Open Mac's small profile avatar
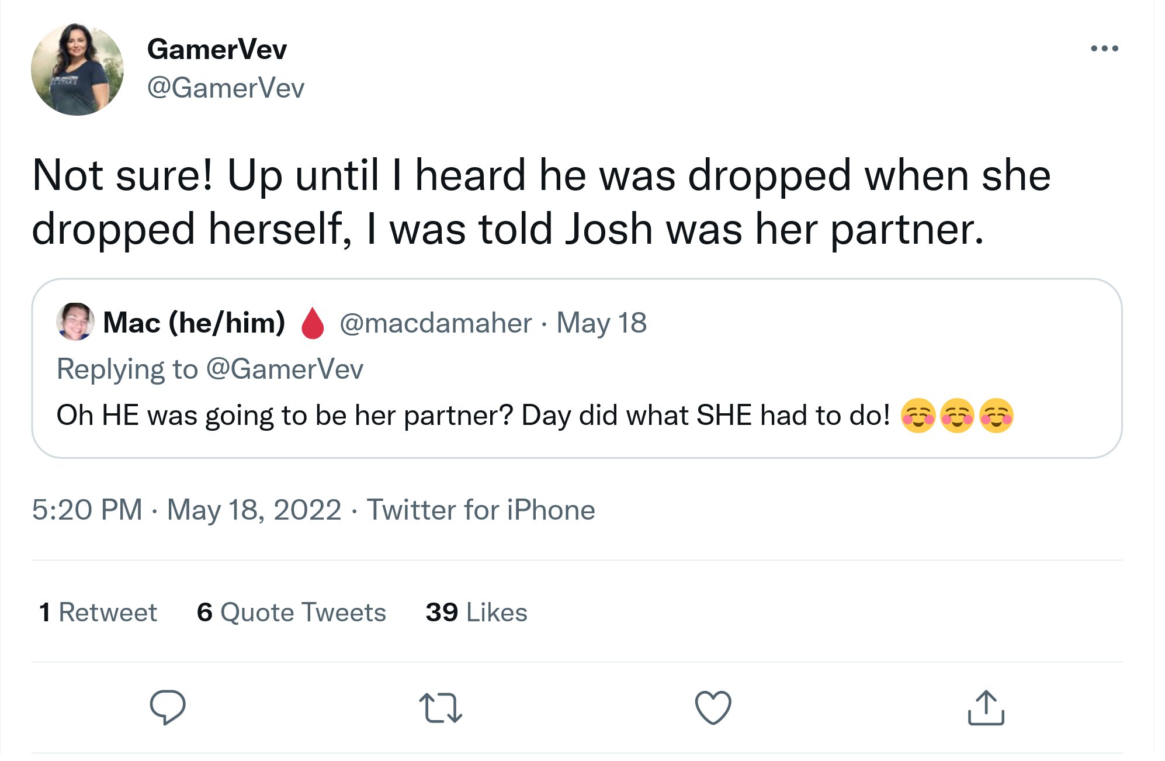Screen dimensions: 1165x761 (75, 321)
